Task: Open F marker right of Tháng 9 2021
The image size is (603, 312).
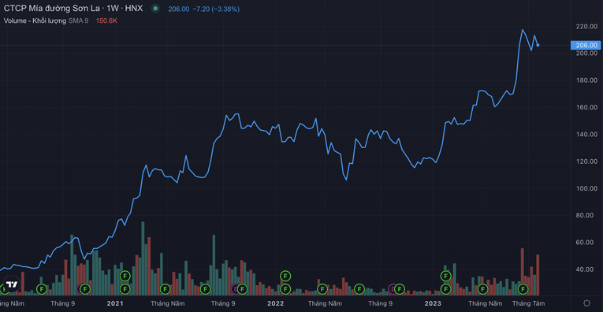Action: point(242,289)
